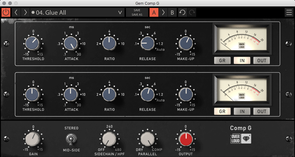The width and height of the screenshot is (295, 157).
Task: Click the SAVE AS button
Action: pos(137,15)
